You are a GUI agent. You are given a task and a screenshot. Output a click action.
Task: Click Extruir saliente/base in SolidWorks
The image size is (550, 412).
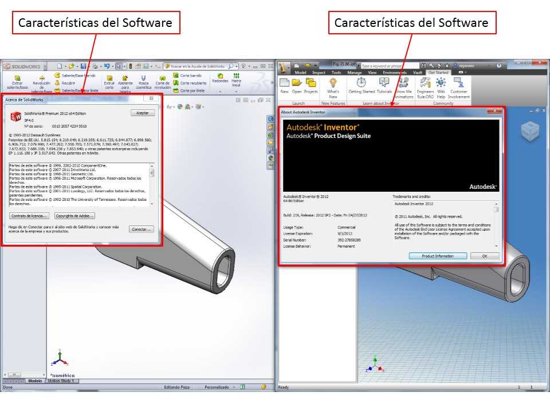coord(17,82)
